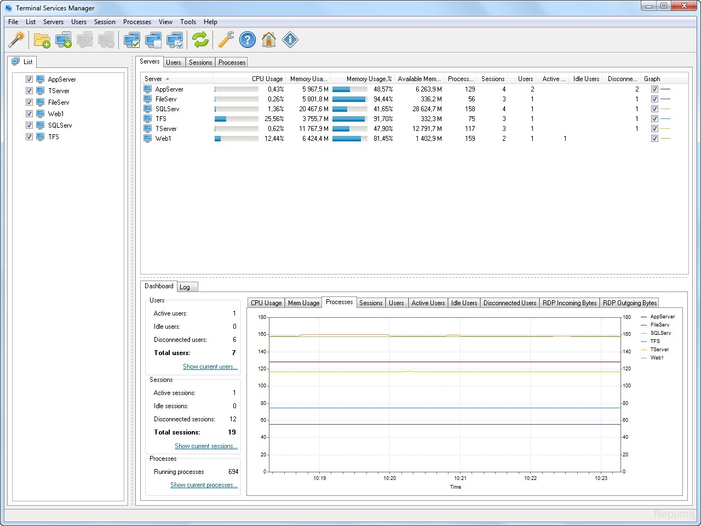
Task: Switch to the CPU Usage graph tab
Action: pos(266,303)
